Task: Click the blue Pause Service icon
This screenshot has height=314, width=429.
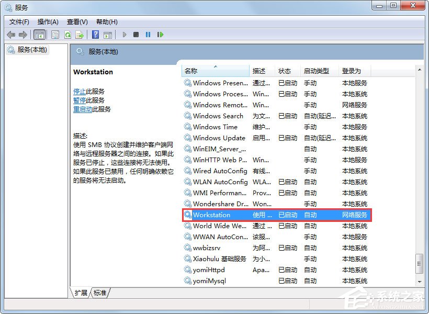Action: [x=148, y=35]
